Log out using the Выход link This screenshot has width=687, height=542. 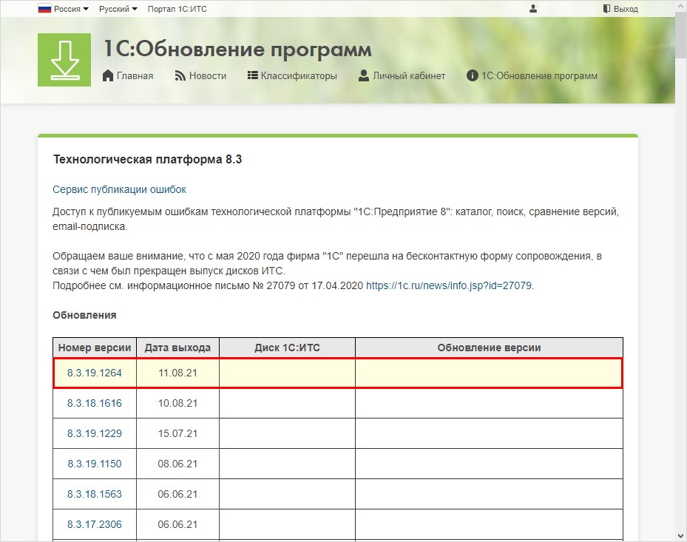pyautogui.click(x=626, y=9)
